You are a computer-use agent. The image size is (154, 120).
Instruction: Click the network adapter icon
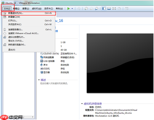(x=42, y=57)
